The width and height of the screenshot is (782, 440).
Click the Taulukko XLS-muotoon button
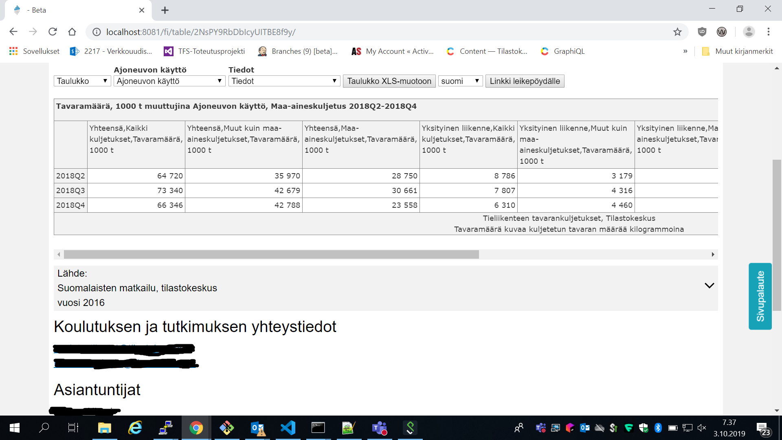pos(389,81)
